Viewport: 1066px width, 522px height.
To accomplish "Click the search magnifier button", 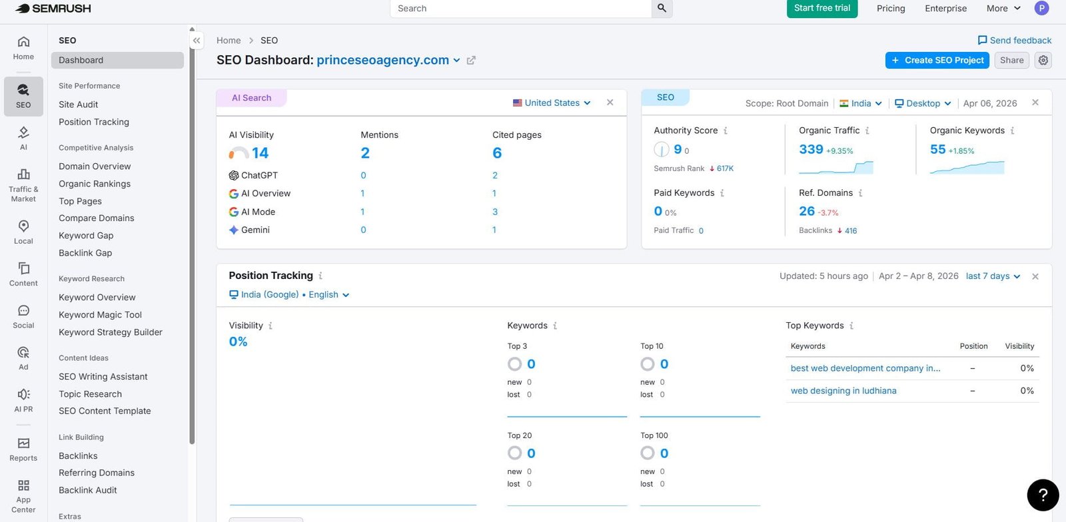I will 662,9.
